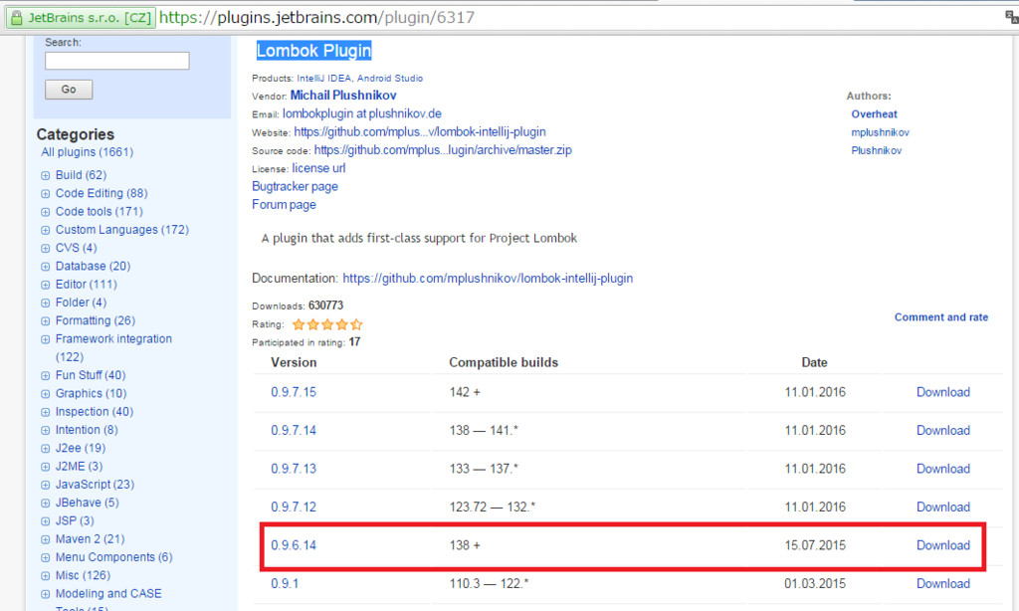This screenshot has width=1019, height=611.
Task: Open the GitHub website link
Action: [420, 132]
